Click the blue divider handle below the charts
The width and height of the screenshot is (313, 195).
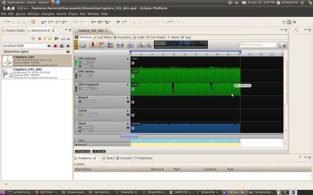(x=129, y=136)
